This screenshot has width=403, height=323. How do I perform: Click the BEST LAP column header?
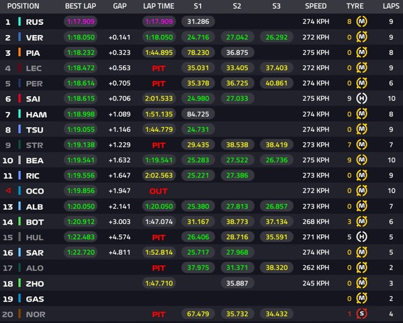tap(81, 6)
